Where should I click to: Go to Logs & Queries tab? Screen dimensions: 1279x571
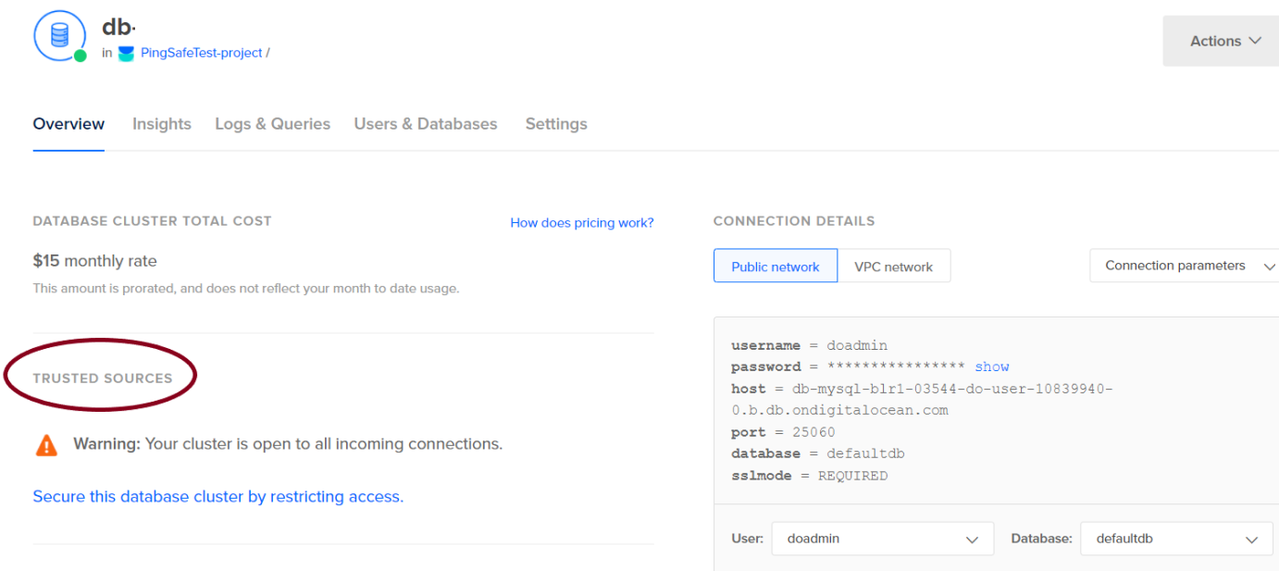(x=272, y=124)
